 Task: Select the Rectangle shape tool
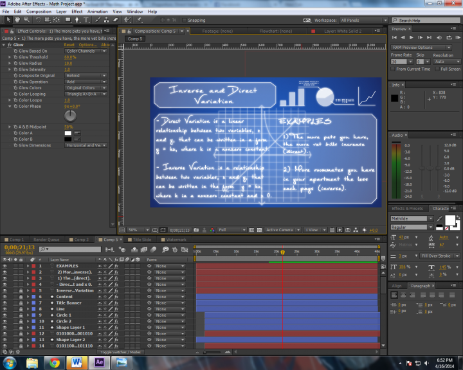click(68, 20)
